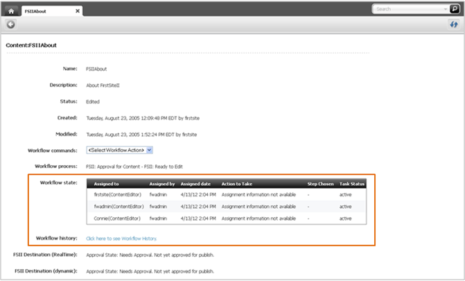Click the Content:FSIIAbout page heading
The height and width of the screenshot is (281, 465).
click(x=31, y=46)
